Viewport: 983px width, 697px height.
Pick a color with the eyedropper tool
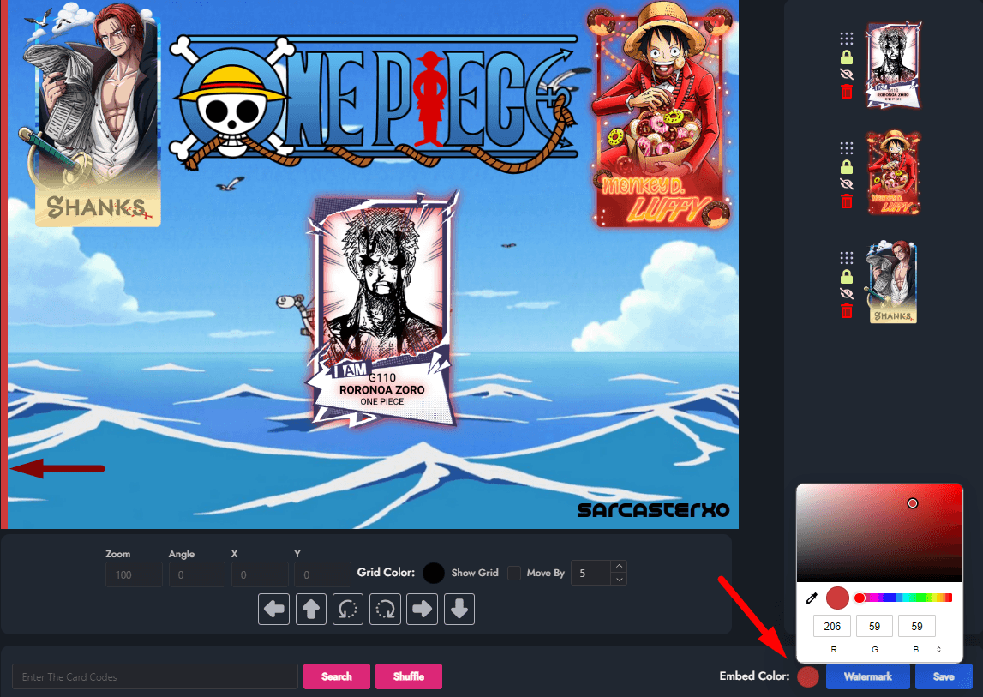click(812, 598)
